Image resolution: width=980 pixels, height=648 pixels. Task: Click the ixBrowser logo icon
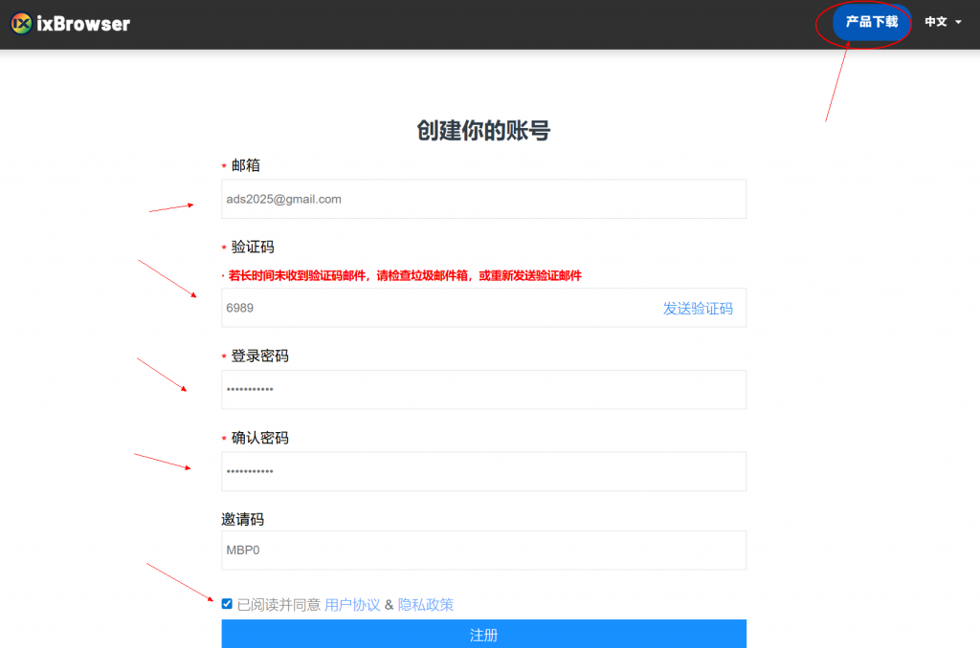[x=22, y=23]
